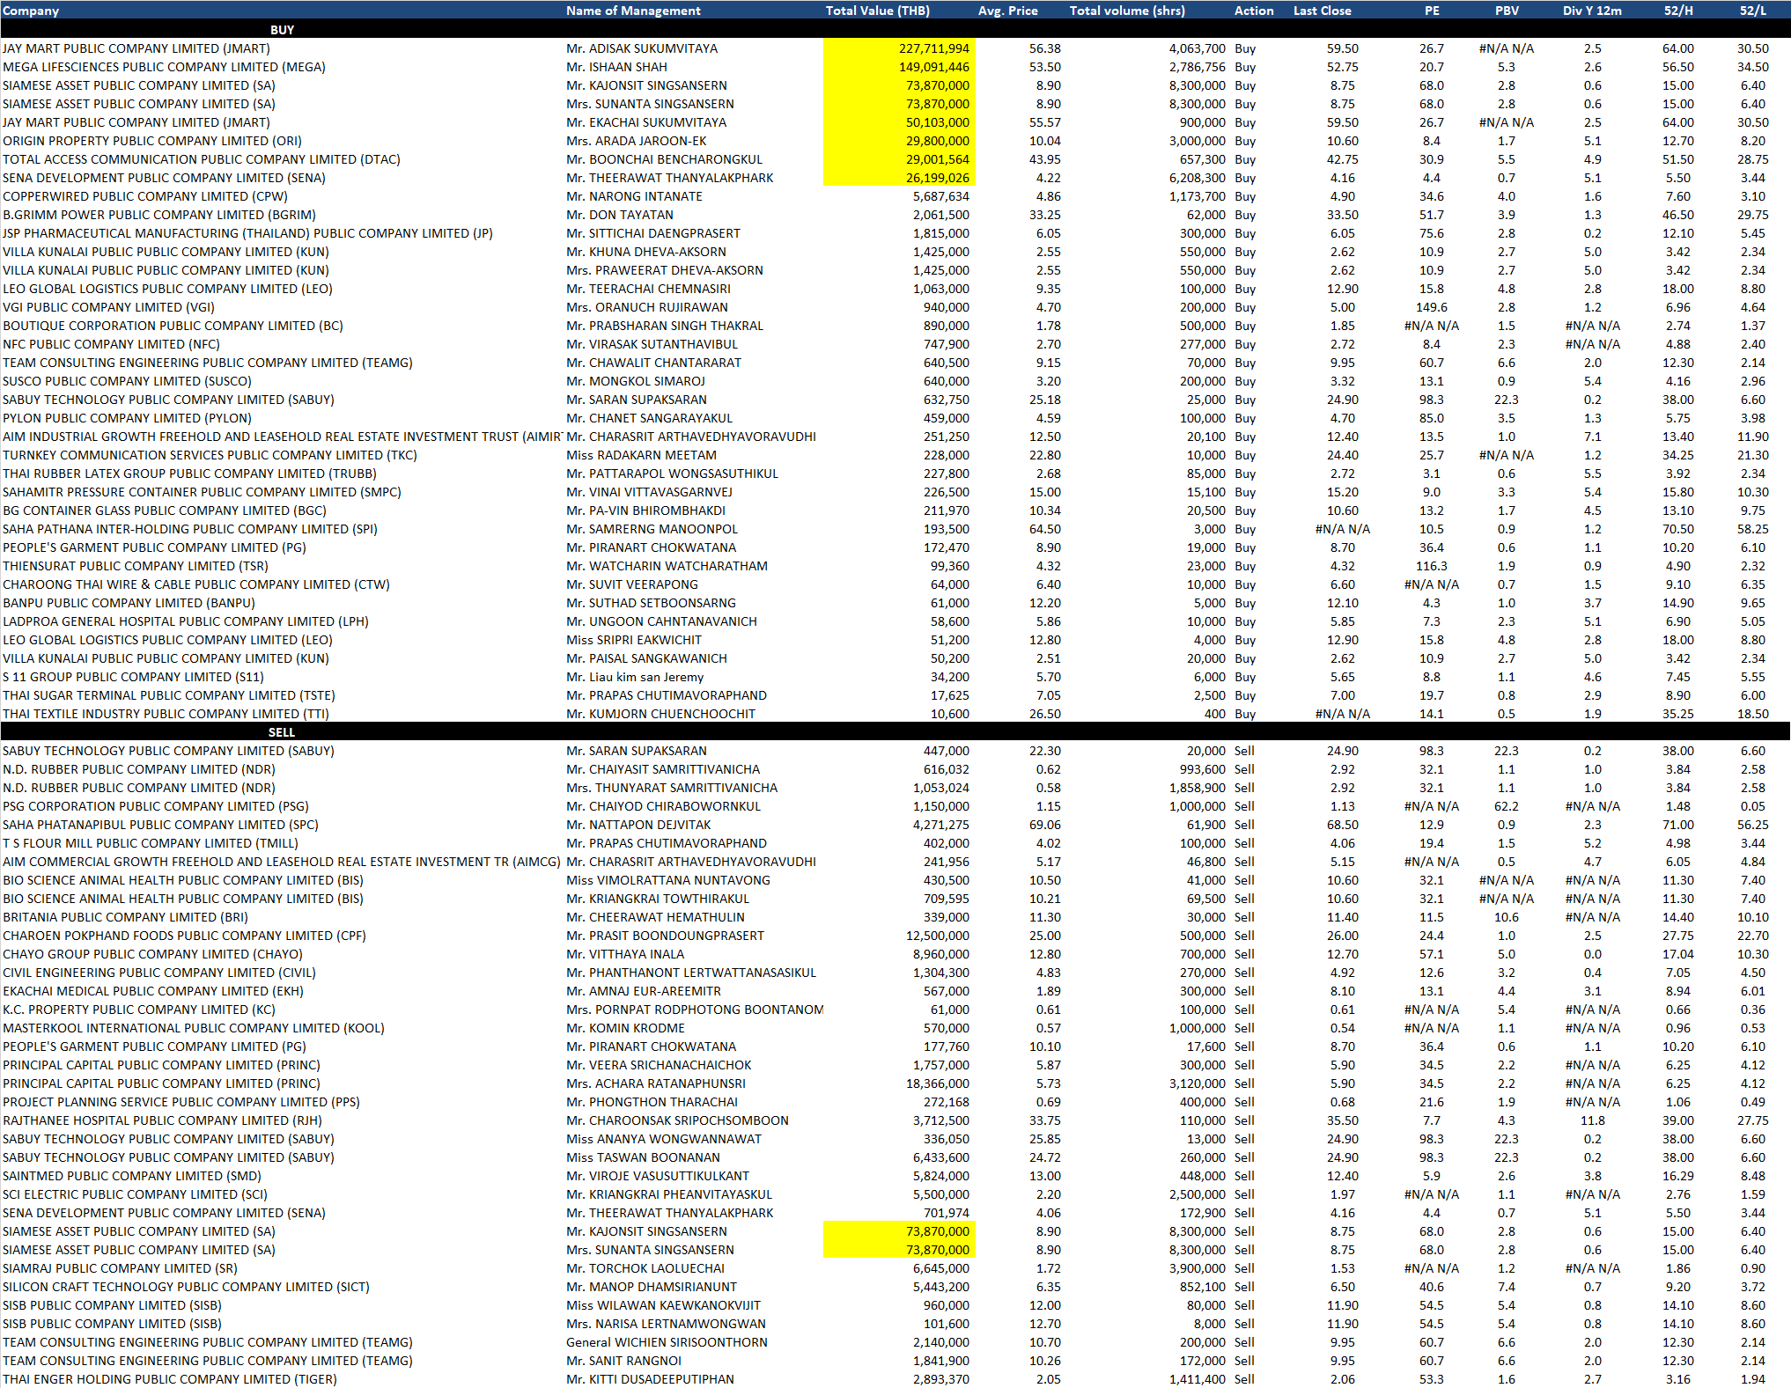Click BRITANIA PUBLIC COMPANY LIMITED (BRI)
This screenshot has width=1791, height=1388.
pyautogui.click(x=125, y=917)
